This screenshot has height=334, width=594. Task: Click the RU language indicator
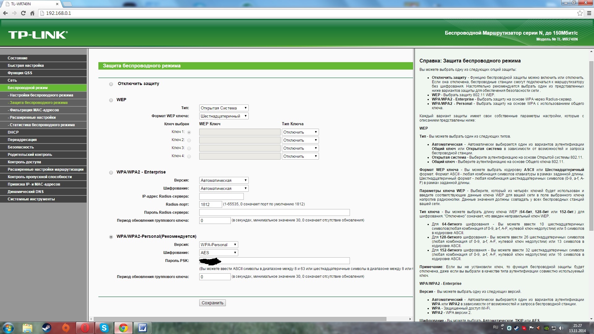click(496, 327)
